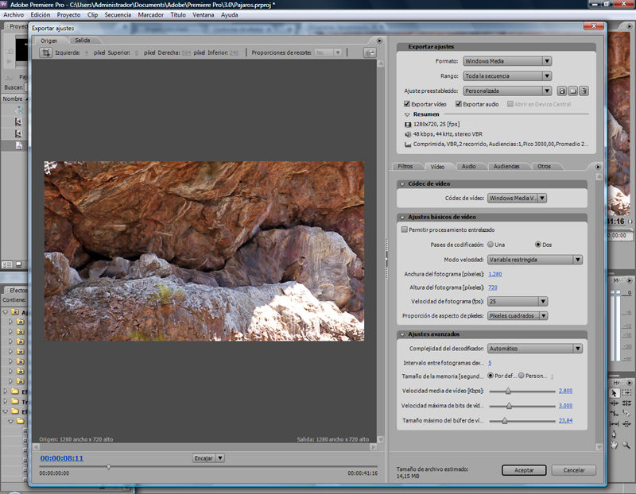Activate the Hand tool
636x494 pixels.
[x=614, y=445]
